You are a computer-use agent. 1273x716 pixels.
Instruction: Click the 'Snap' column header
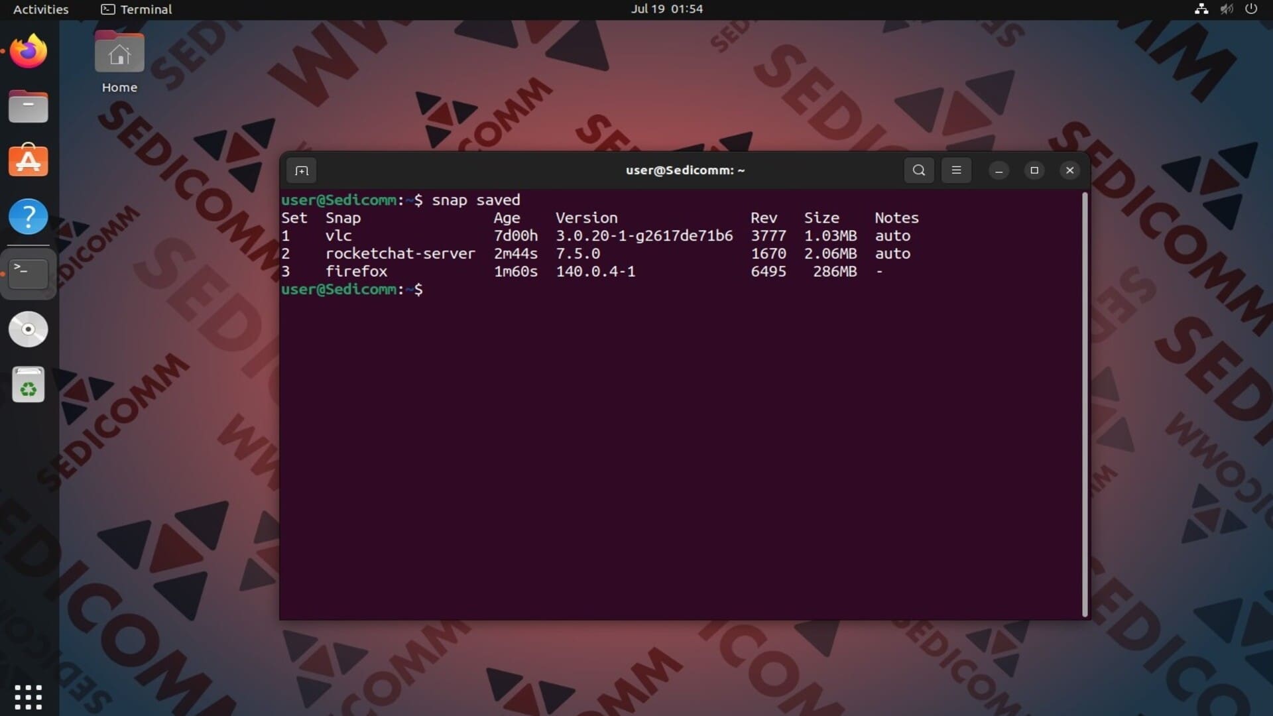tap(343, 218)
